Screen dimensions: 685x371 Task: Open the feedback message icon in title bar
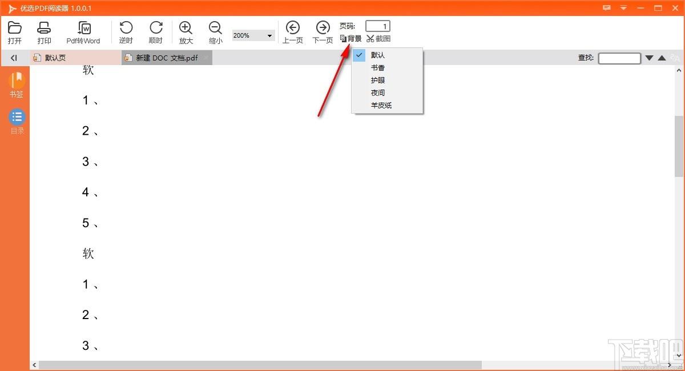pyautogui.click(x=606, y=8)
